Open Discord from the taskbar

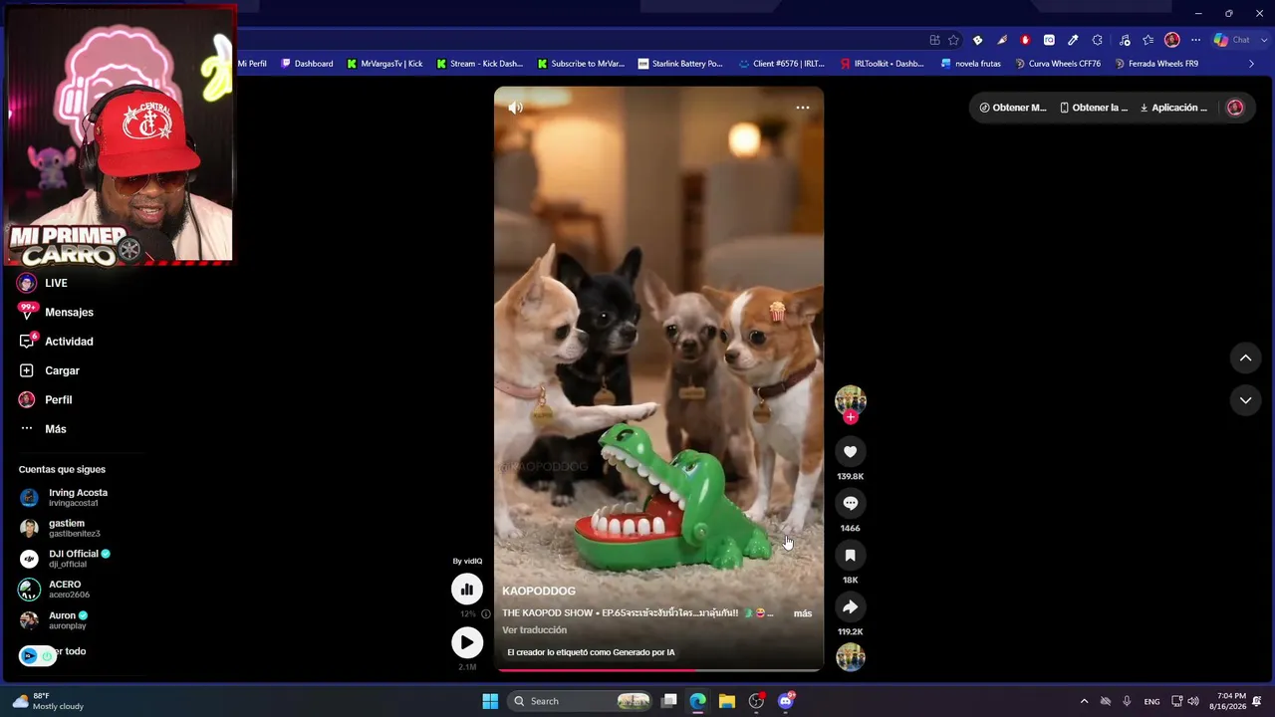point(786,701)
